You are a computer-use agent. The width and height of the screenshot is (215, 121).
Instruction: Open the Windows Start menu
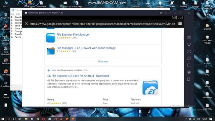coord(3,119)
